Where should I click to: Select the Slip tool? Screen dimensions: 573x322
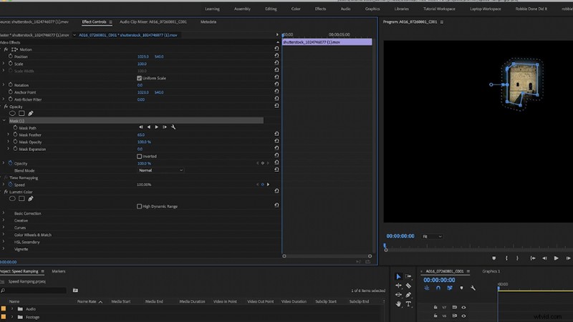point(398,295)
